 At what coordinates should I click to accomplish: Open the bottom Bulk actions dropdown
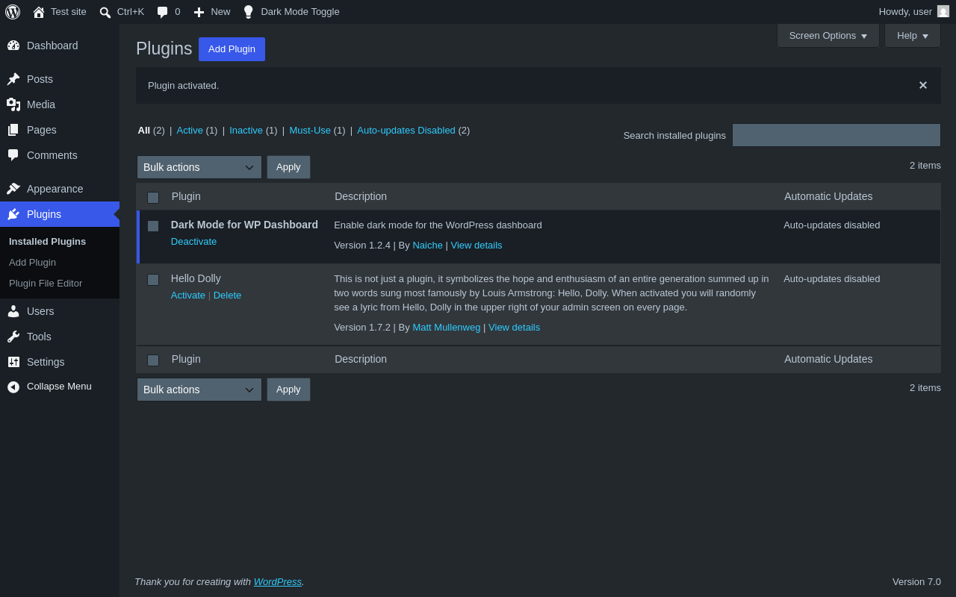pos(199,390)
